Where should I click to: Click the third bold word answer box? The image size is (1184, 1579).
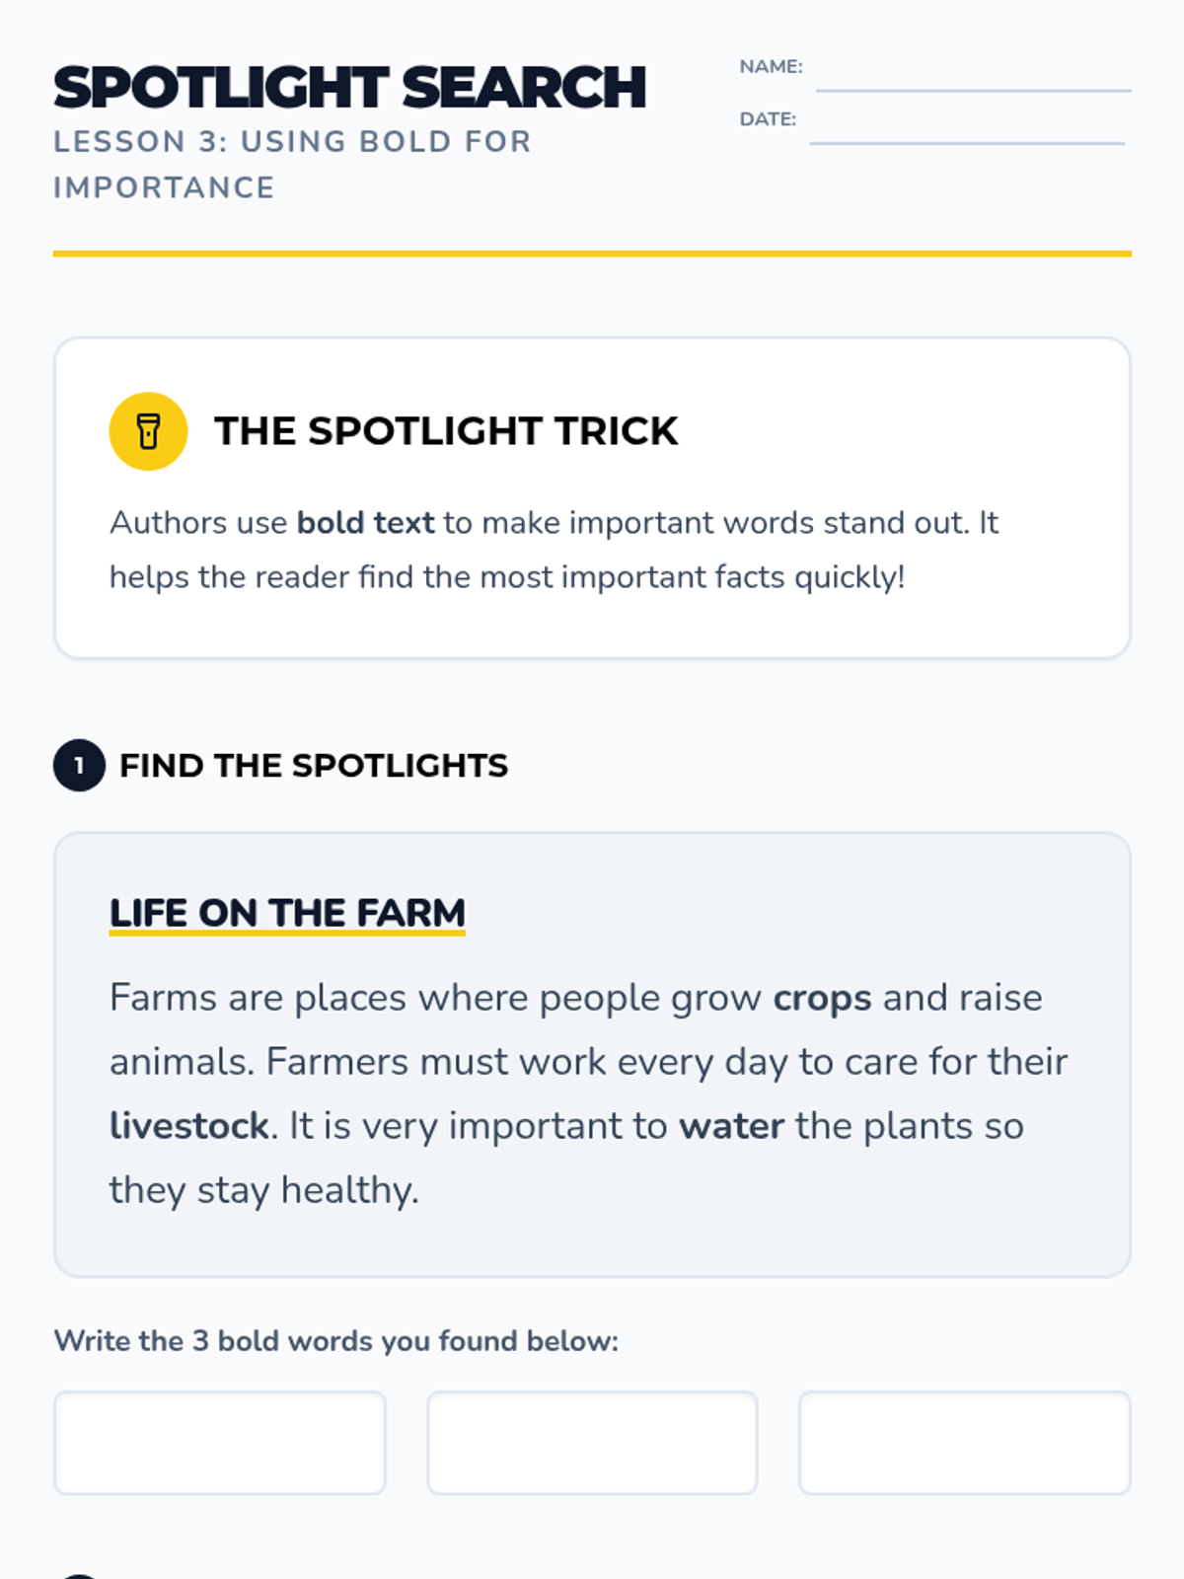(x=964, y=1442)
